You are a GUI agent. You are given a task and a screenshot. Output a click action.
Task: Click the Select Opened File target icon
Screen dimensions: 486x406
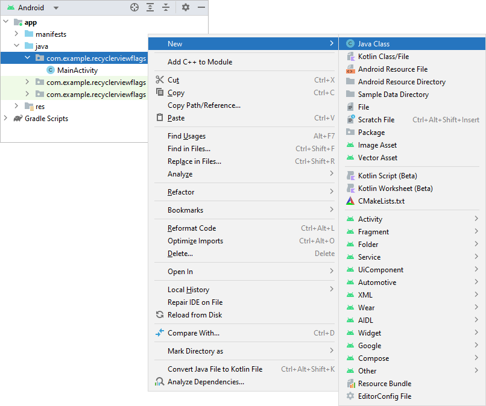(134, 7)
